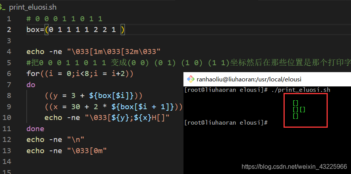Click the echo -ne "\033[1m\033[32m\033" line
The height and width of the screenshot is (174, 351).
pos(93,52)
